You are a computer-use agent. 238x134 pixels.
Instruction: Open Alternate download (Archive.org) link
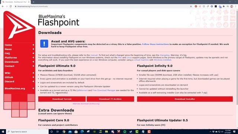86,104
